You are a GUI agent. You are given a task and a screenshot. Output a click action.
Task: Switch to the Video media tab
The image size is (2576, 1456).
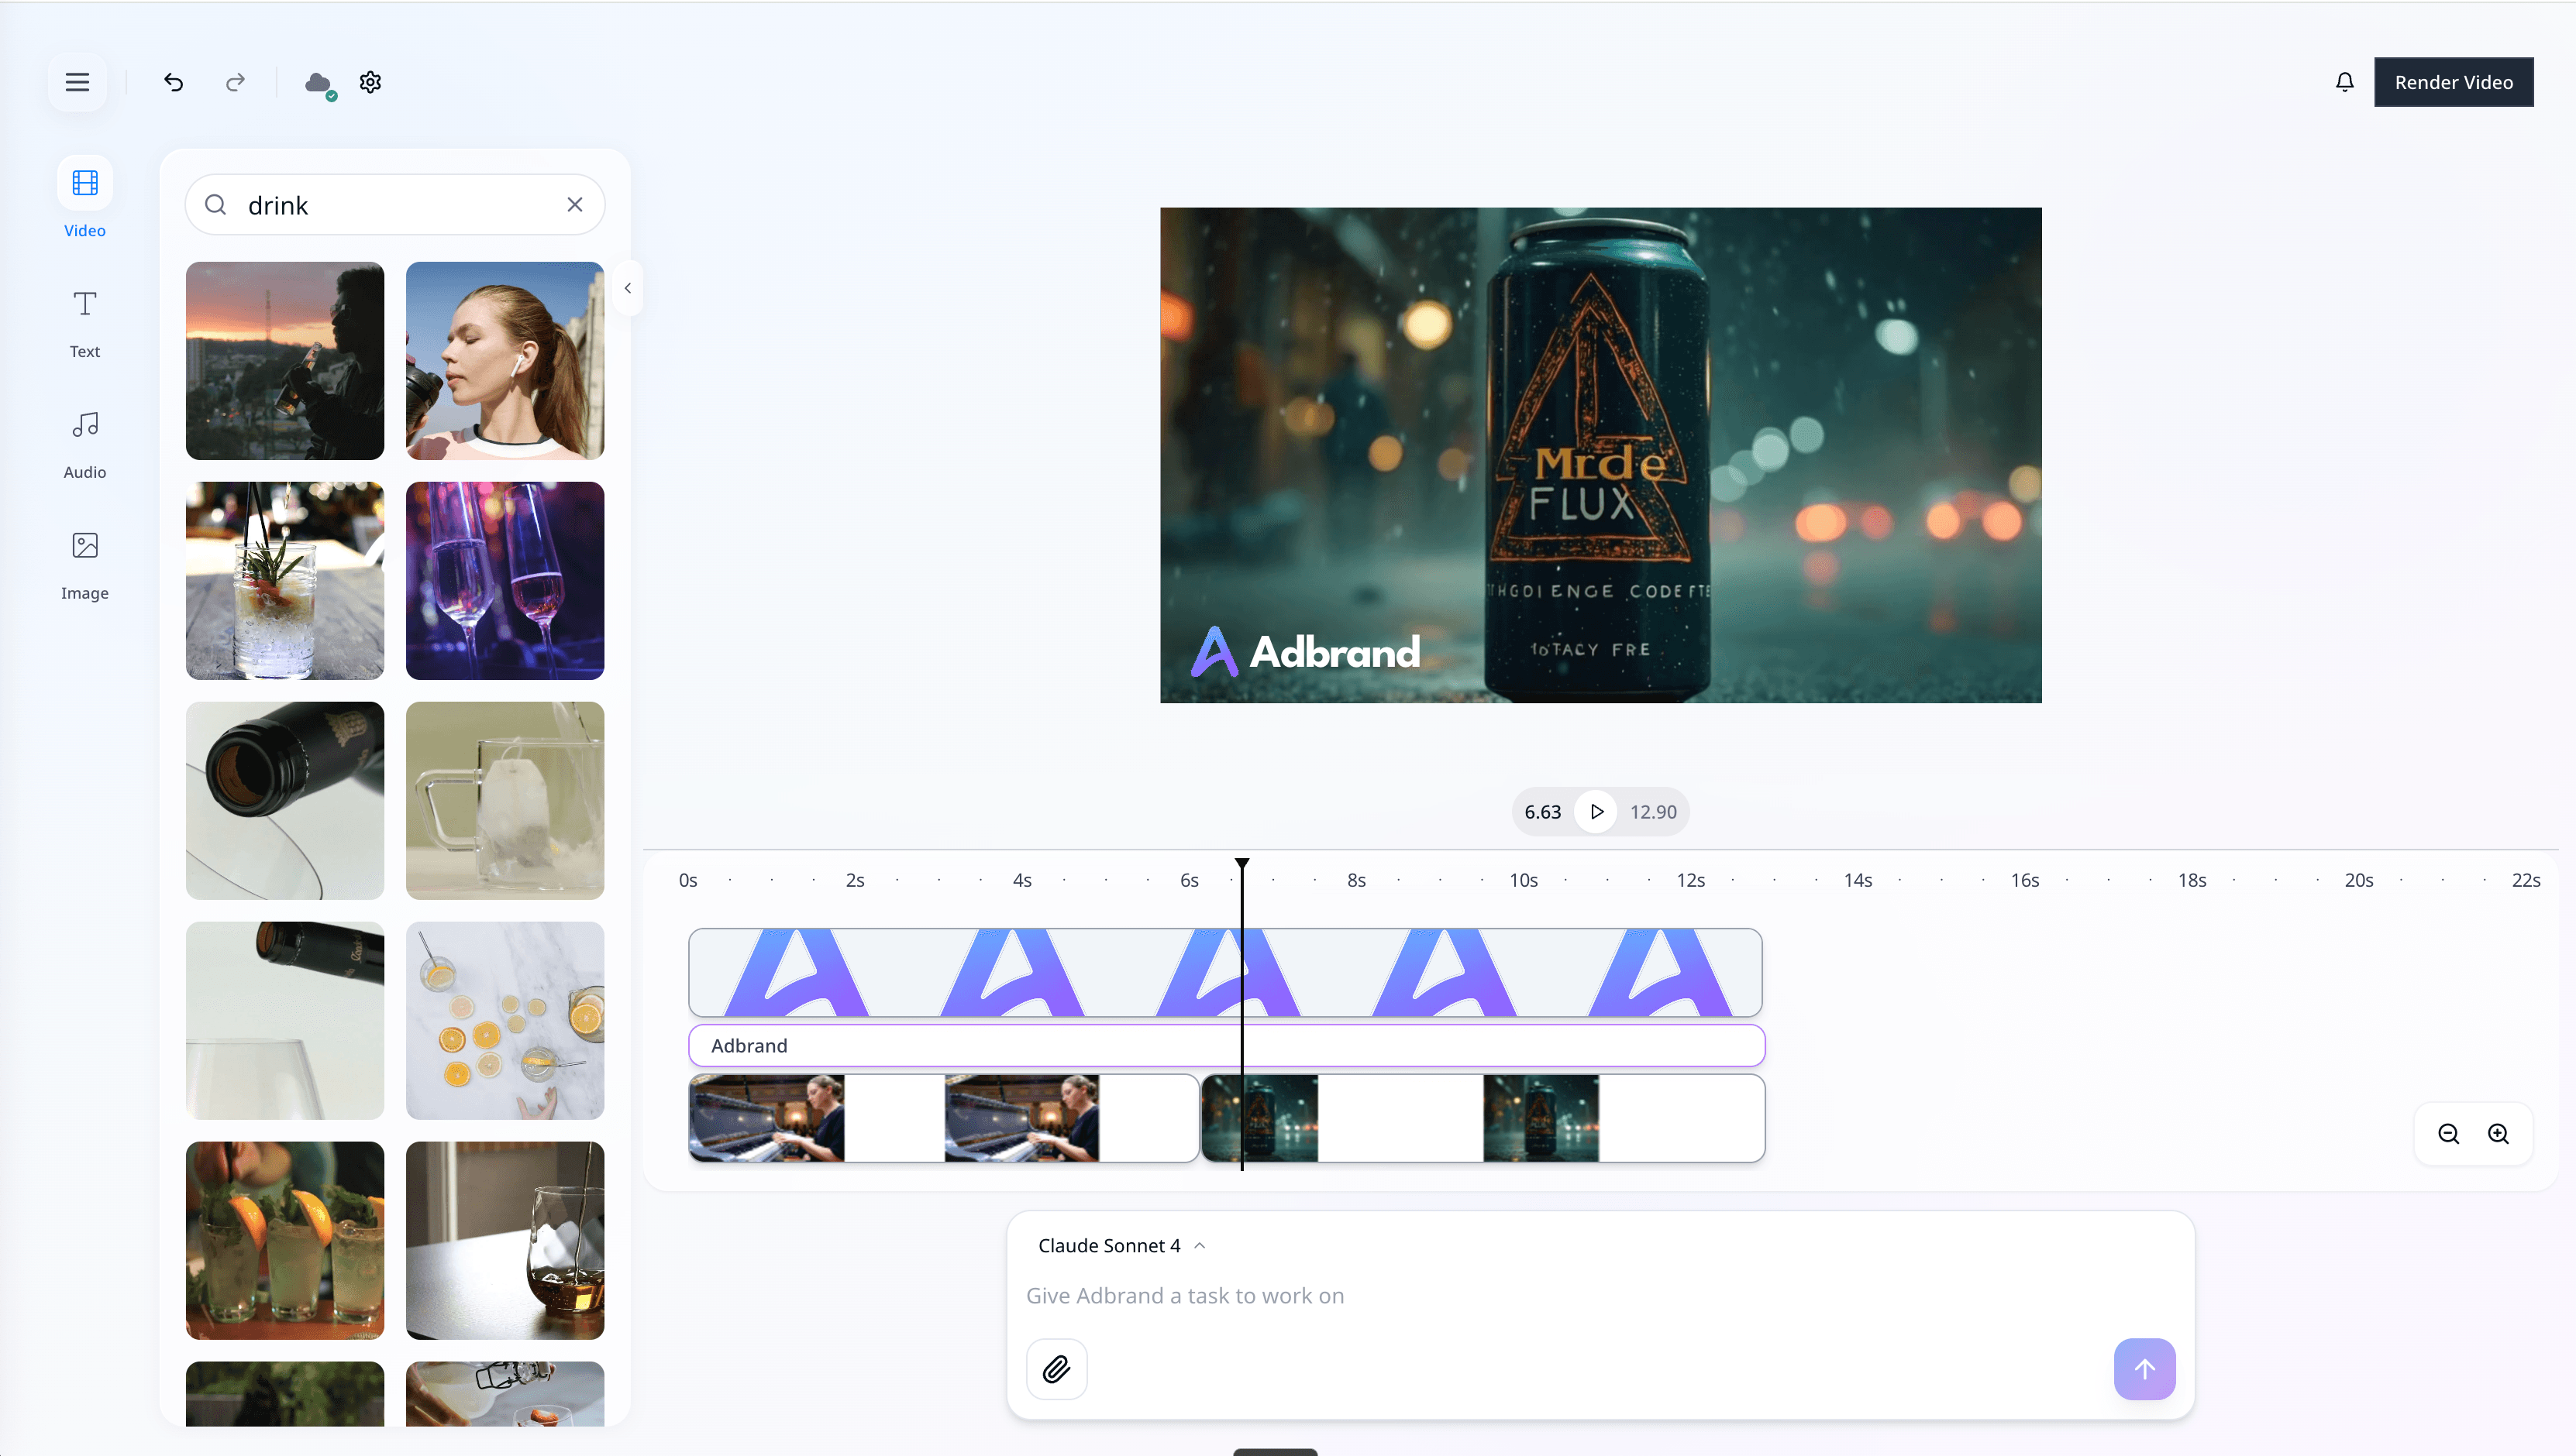85,198
